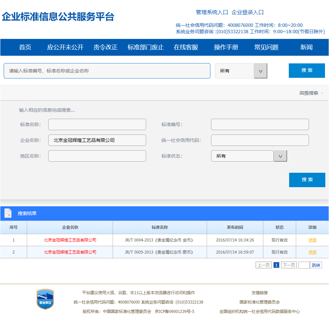Click the search results document icon
This screenshot has height=322, width=329.
[8, 213]
